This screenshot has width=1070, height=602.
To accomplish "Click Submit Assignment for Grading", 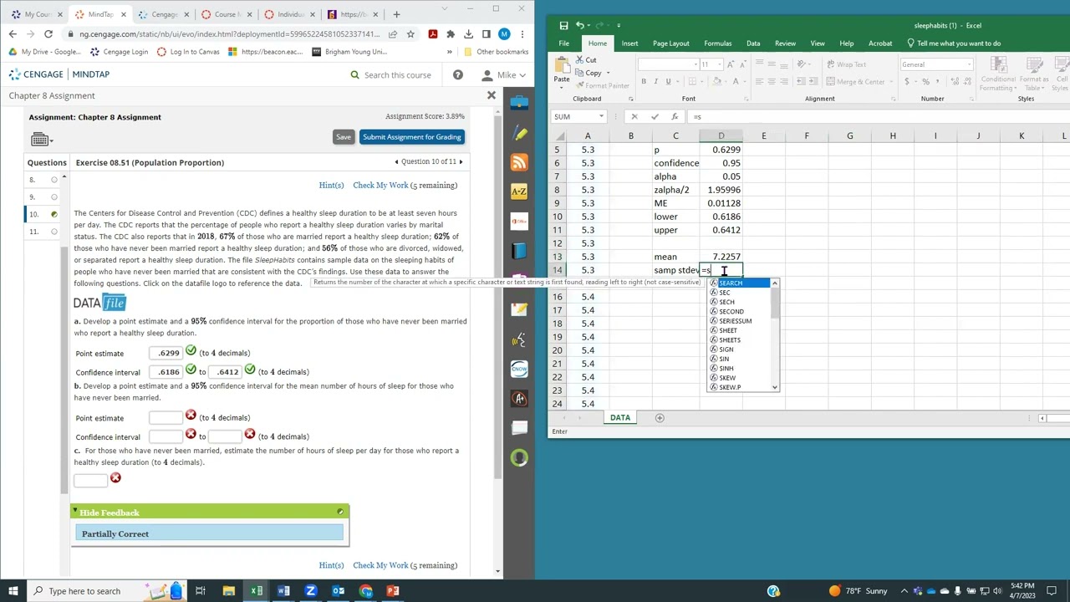I will (x=411, y=137).
